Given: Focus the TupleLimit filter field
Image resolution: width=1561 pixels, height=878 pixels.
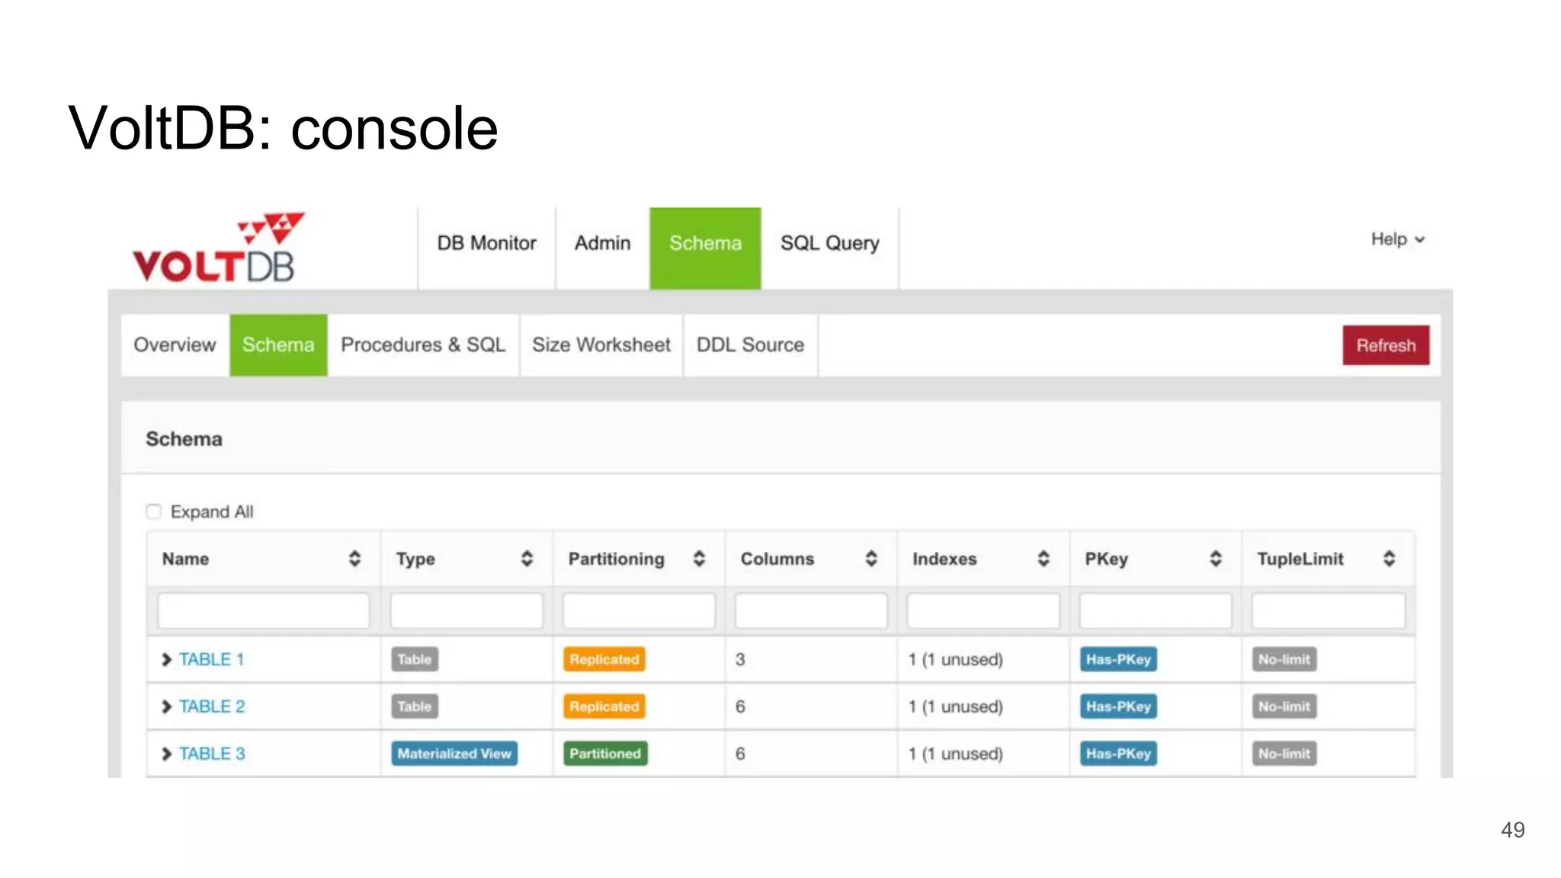Looking at the screenshot, I should click(1329, 611).
